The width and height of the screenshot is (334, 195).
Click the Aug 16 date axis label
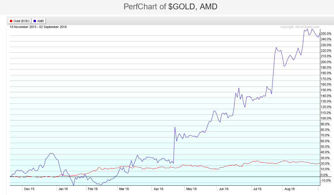click(290, 189)
